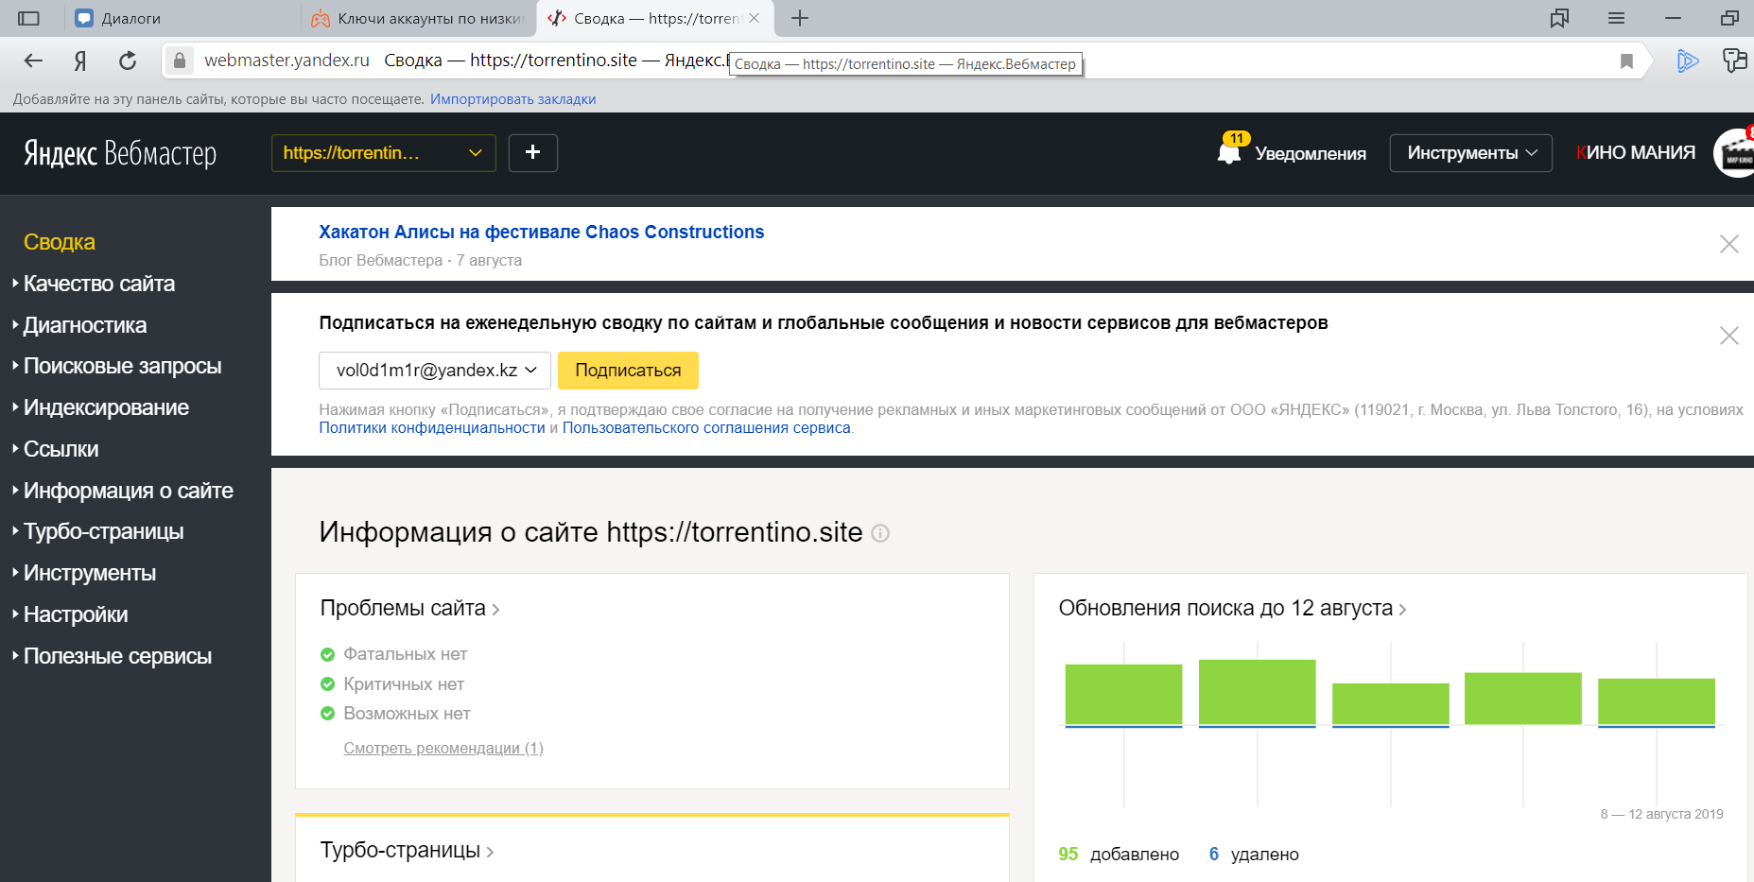The height and width of the screenshot is (882, 1754).
Task: Close the Сводка tab
Action: [x=754, y=18]
